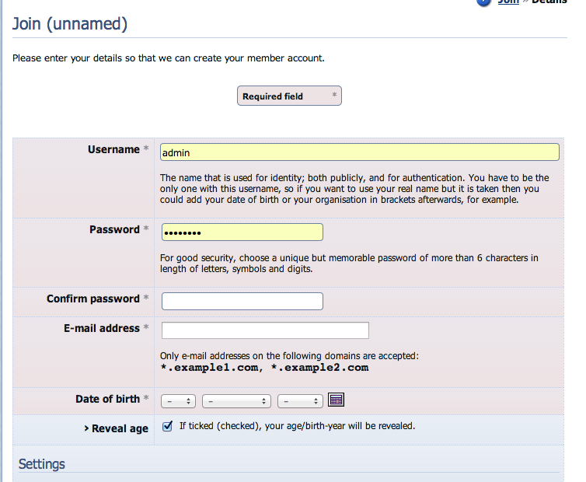Click into the Username field containing admin
The width and height of the screenshot is (586, 482).
tap(359, 152)
